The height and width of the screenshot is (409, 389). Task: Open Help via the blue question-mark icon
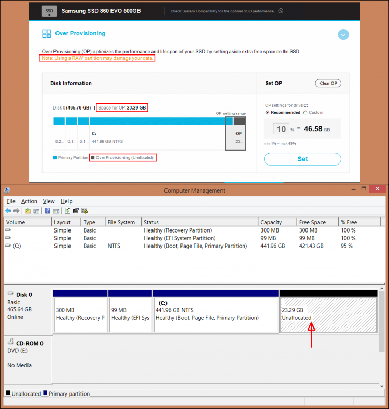pos(47,211)
